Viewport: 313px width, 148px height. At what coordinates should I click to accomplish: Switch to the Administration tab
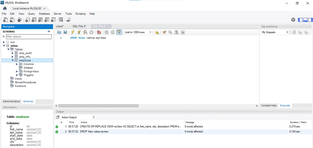11,101
